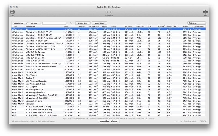The height and width of the screenshot is (136, 218).
Task: Select MiTo 1.4 8V 58 kW row
Action: click(108, 61)
